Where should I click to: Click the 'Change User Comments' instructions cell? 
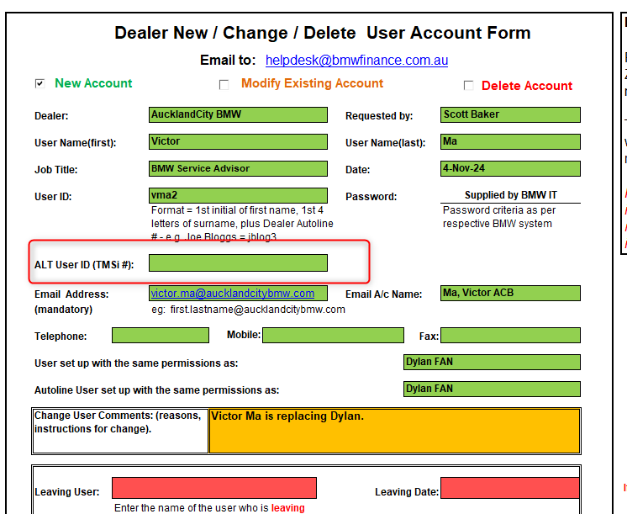click(120, 431)
